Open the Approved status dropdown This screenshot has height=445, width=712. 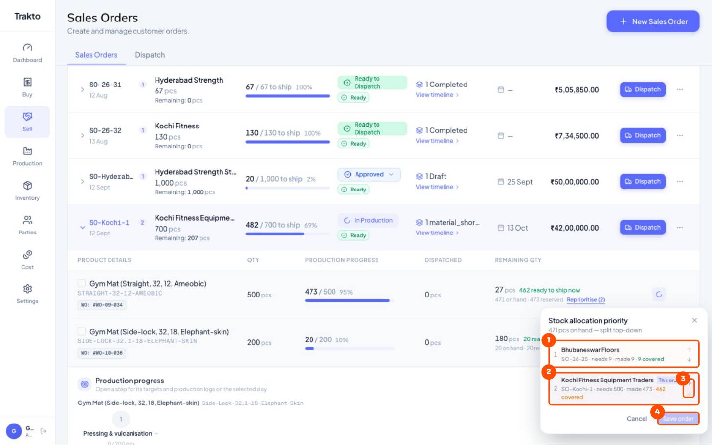369,174
